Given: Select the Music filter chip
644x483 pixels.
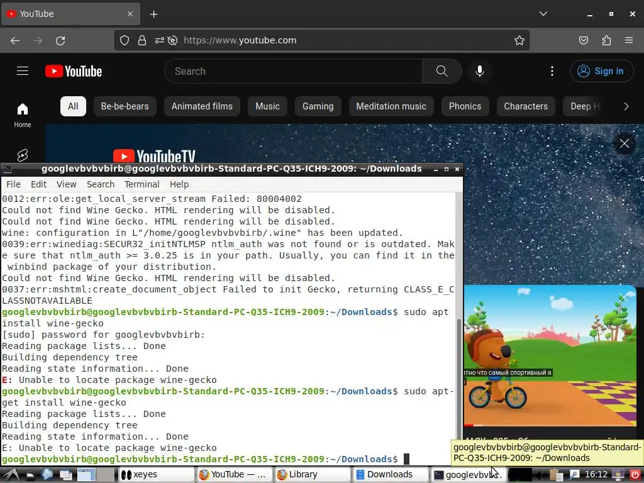Looking at the screenshot, I should pos(267,106).
